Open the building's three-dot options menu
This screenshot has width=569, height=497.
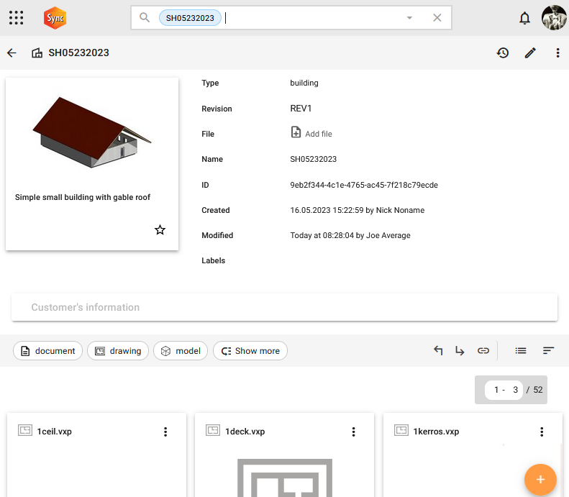558,53
